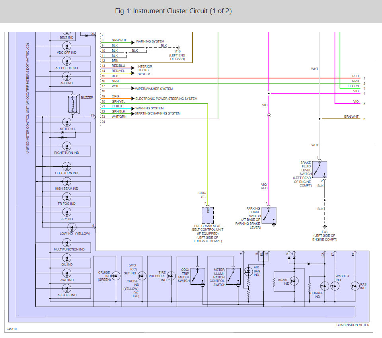Image resolution: width=382 pixels, height=338 pixels.
Task: Click the M16 ground symbol
Action: click(178, 47)
